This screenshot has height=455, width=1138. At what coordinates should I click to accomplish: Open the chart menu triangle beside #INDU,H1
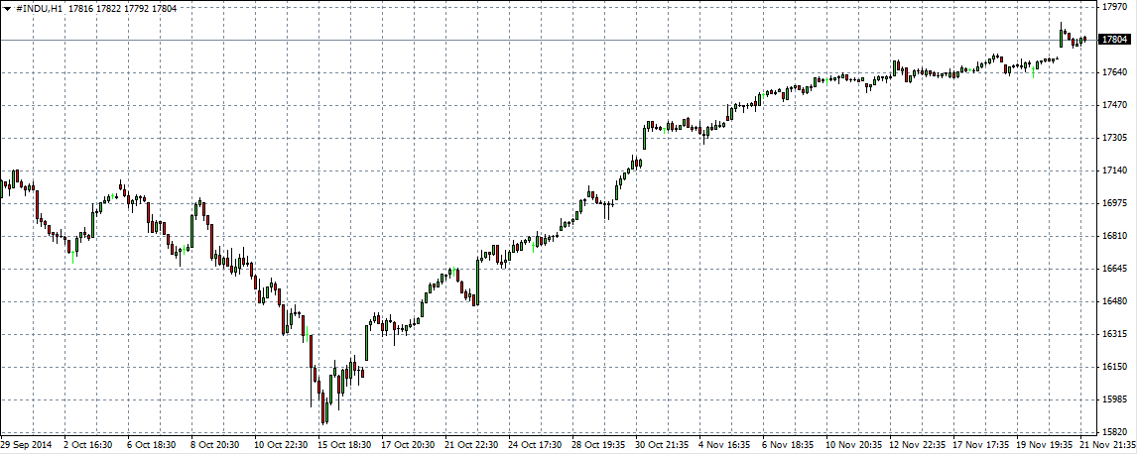coord(6,9)
